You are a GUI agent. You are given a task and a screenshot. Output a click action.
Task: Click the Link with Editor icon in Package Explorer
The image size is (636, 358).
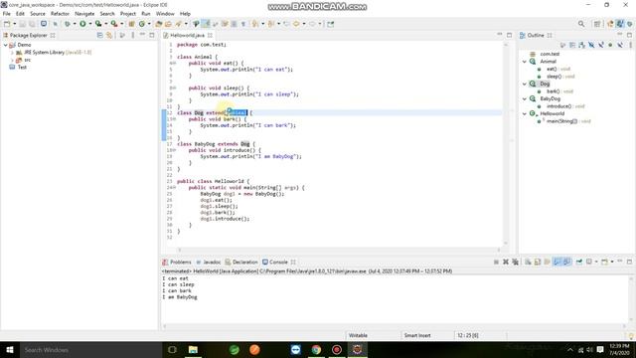(109, 36)
